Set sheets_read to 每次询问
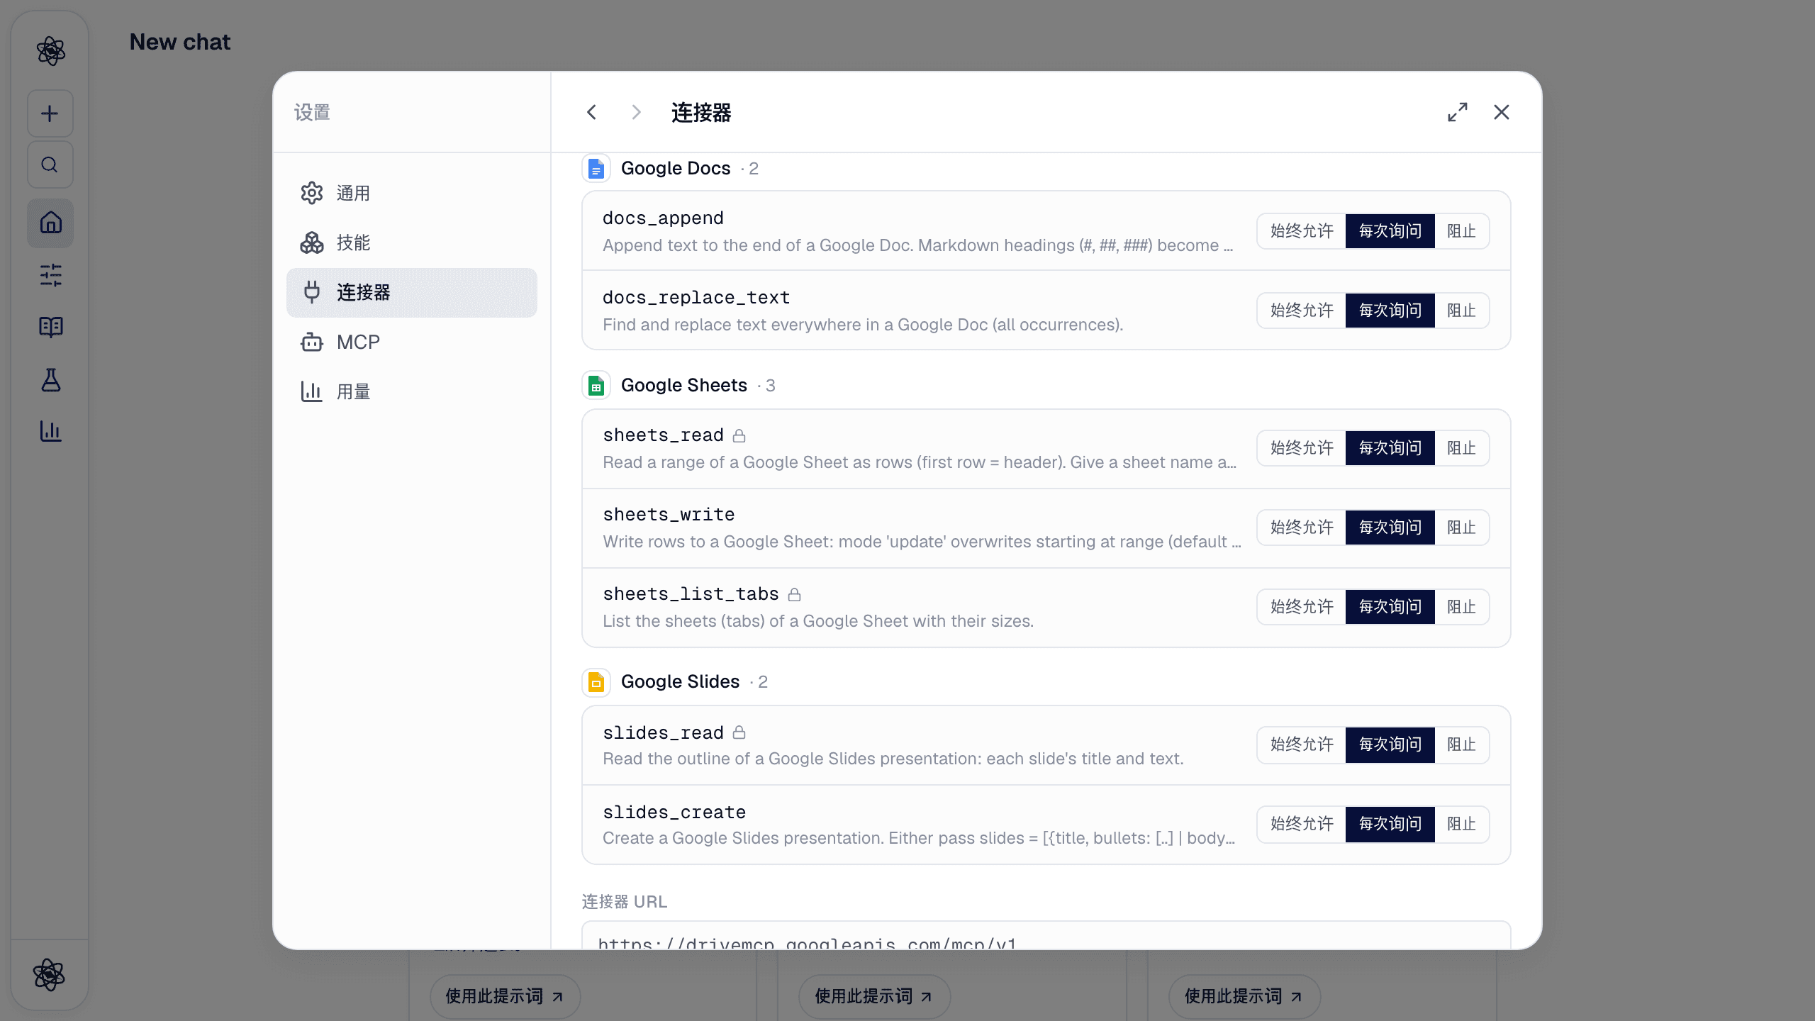 pyautogui.click(x=1390, y=448)
